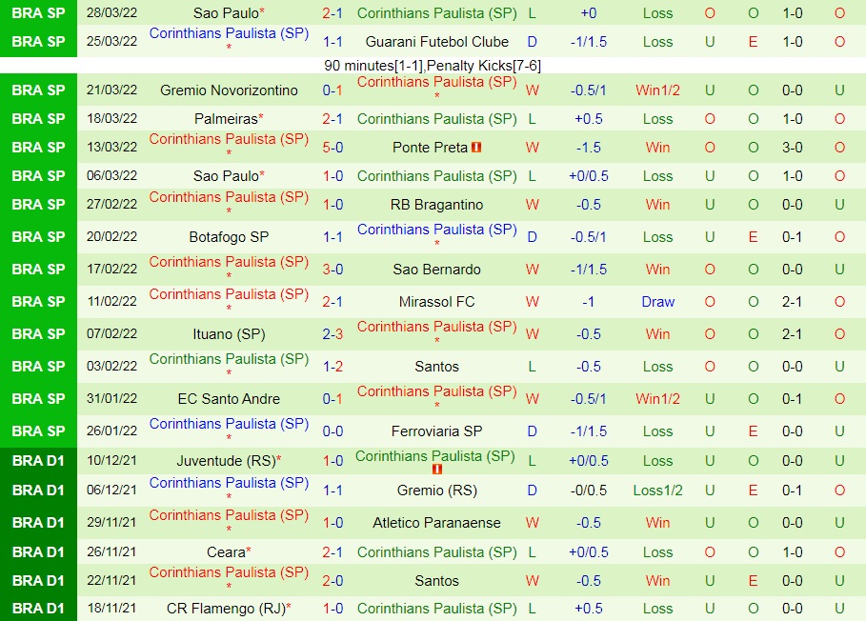Open Corinthians Paulista (SP) in 18/11/21 row
This screenshot has height=621, width=866.
pyautogui.click(x=437, y=609)
